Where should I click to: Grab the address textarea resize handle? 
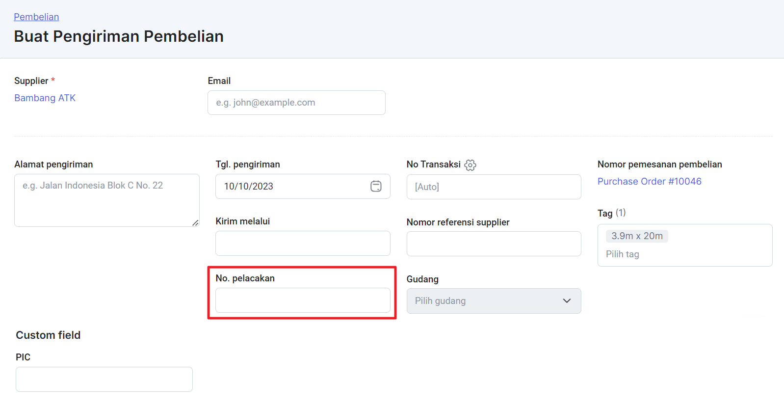point(195,223)
